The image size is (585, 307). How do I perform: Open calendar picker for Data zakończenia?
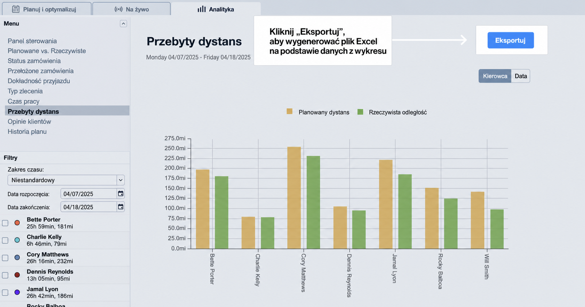point(121,207)
